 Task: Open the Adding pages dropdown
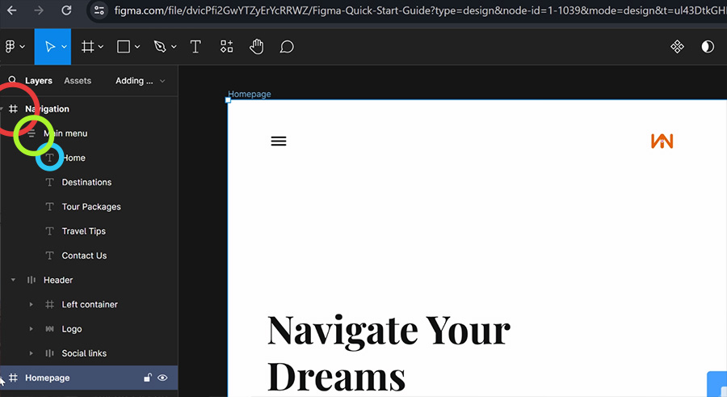pos(140,81)
